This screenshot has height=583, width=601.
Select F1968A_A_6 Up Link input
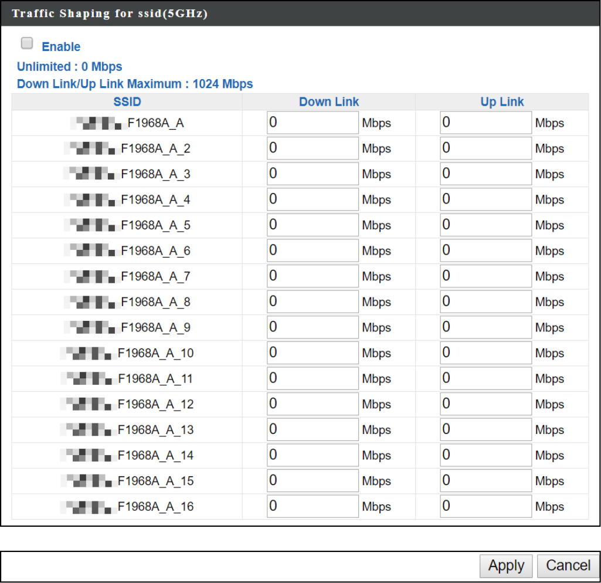click(x=486, y=250)
